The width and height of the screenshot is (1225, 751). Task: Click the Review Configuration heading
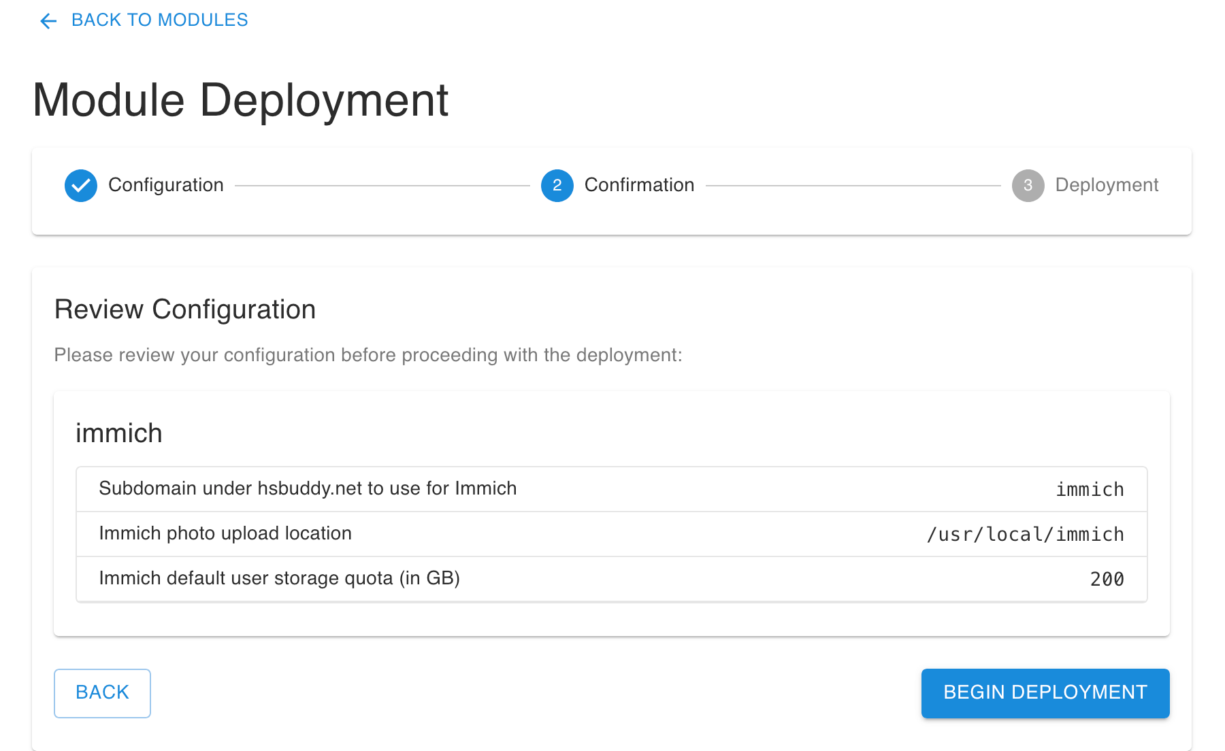tap(185, 310)
